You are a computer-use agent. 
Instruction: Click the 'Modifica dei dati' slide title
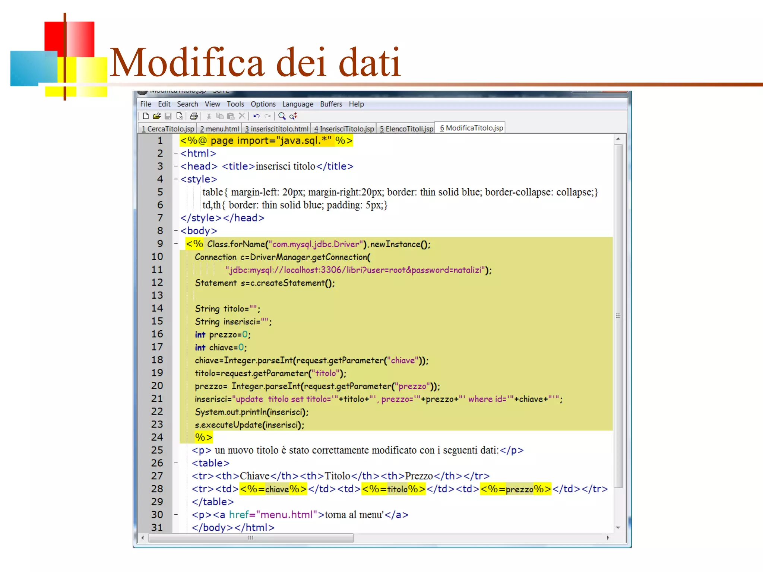[x=255, y=62]
